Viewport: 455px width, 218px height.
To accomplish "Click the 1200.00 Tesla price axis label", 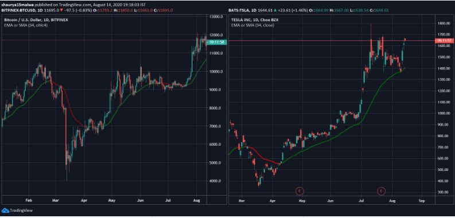I will [444, 91].
